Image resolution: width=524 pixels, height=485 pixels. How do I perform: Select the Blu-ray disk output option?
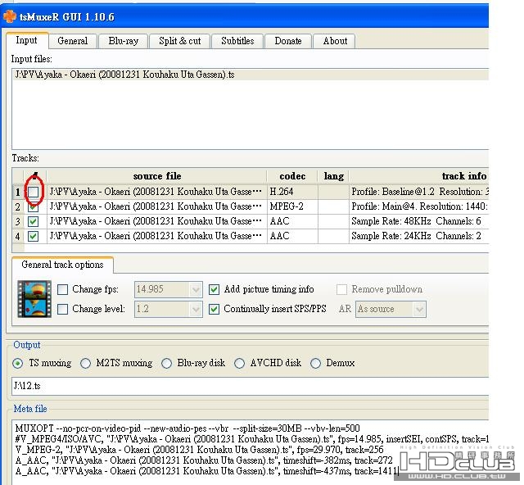(x=166, y=363)
